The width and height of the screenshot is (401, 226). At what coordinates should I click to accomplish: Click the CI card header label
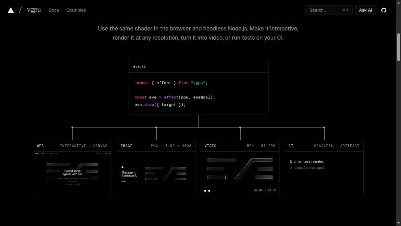[x=291, y=146]
